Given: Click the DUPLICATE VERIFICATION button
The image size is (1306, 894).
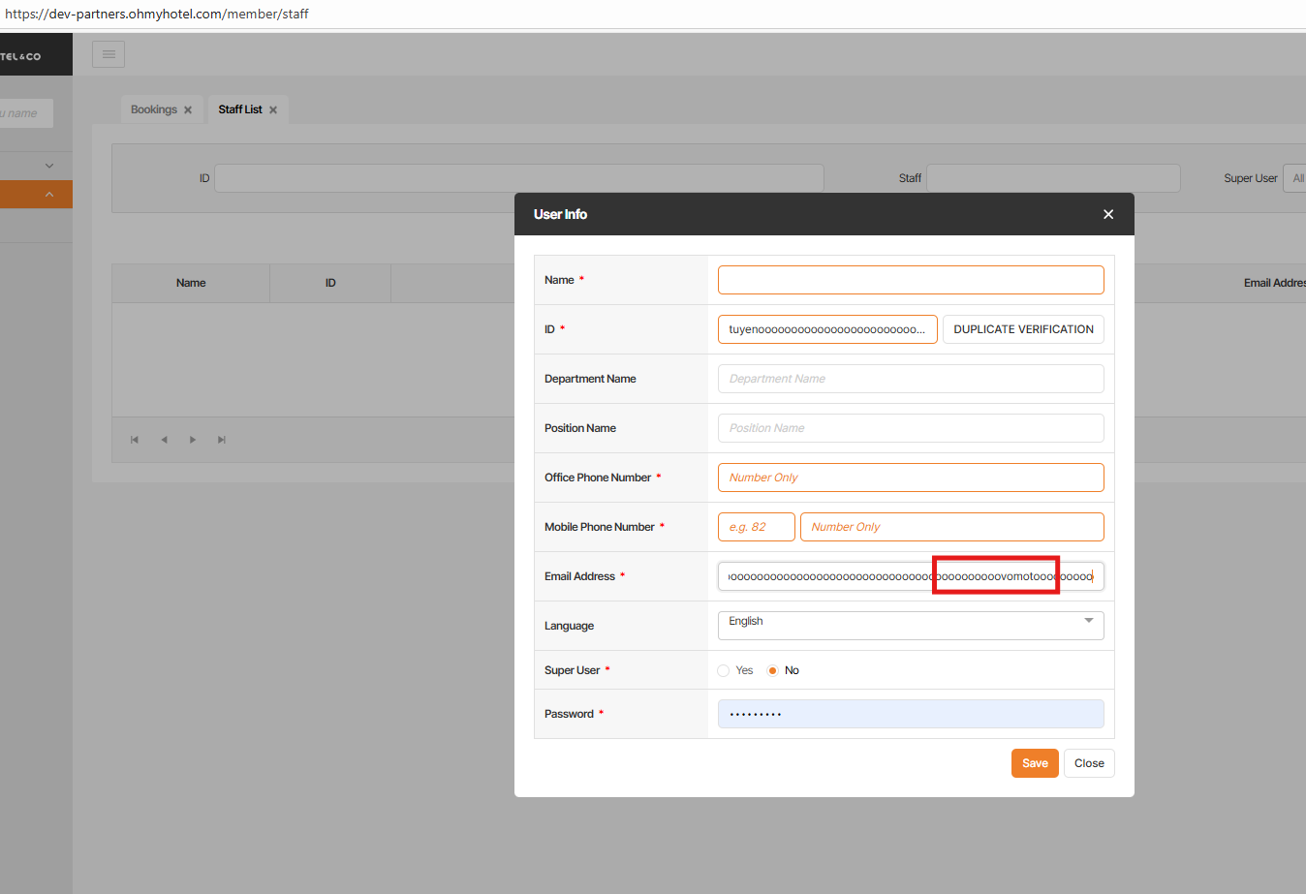Looking at the screenshot, I should [x=1022, y=329].
